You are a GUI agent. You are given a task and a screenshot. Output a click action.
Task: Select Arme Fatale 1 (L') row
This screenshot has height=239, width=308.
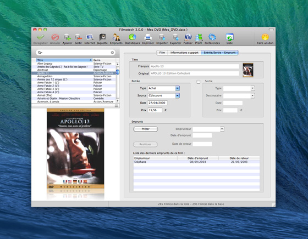tap(74, 83)
